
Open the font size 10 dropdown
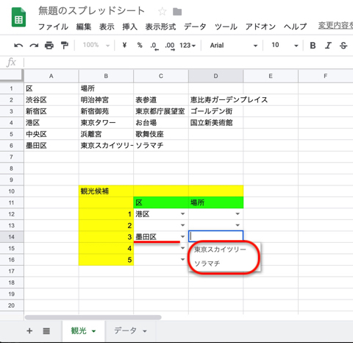(285, 45)
